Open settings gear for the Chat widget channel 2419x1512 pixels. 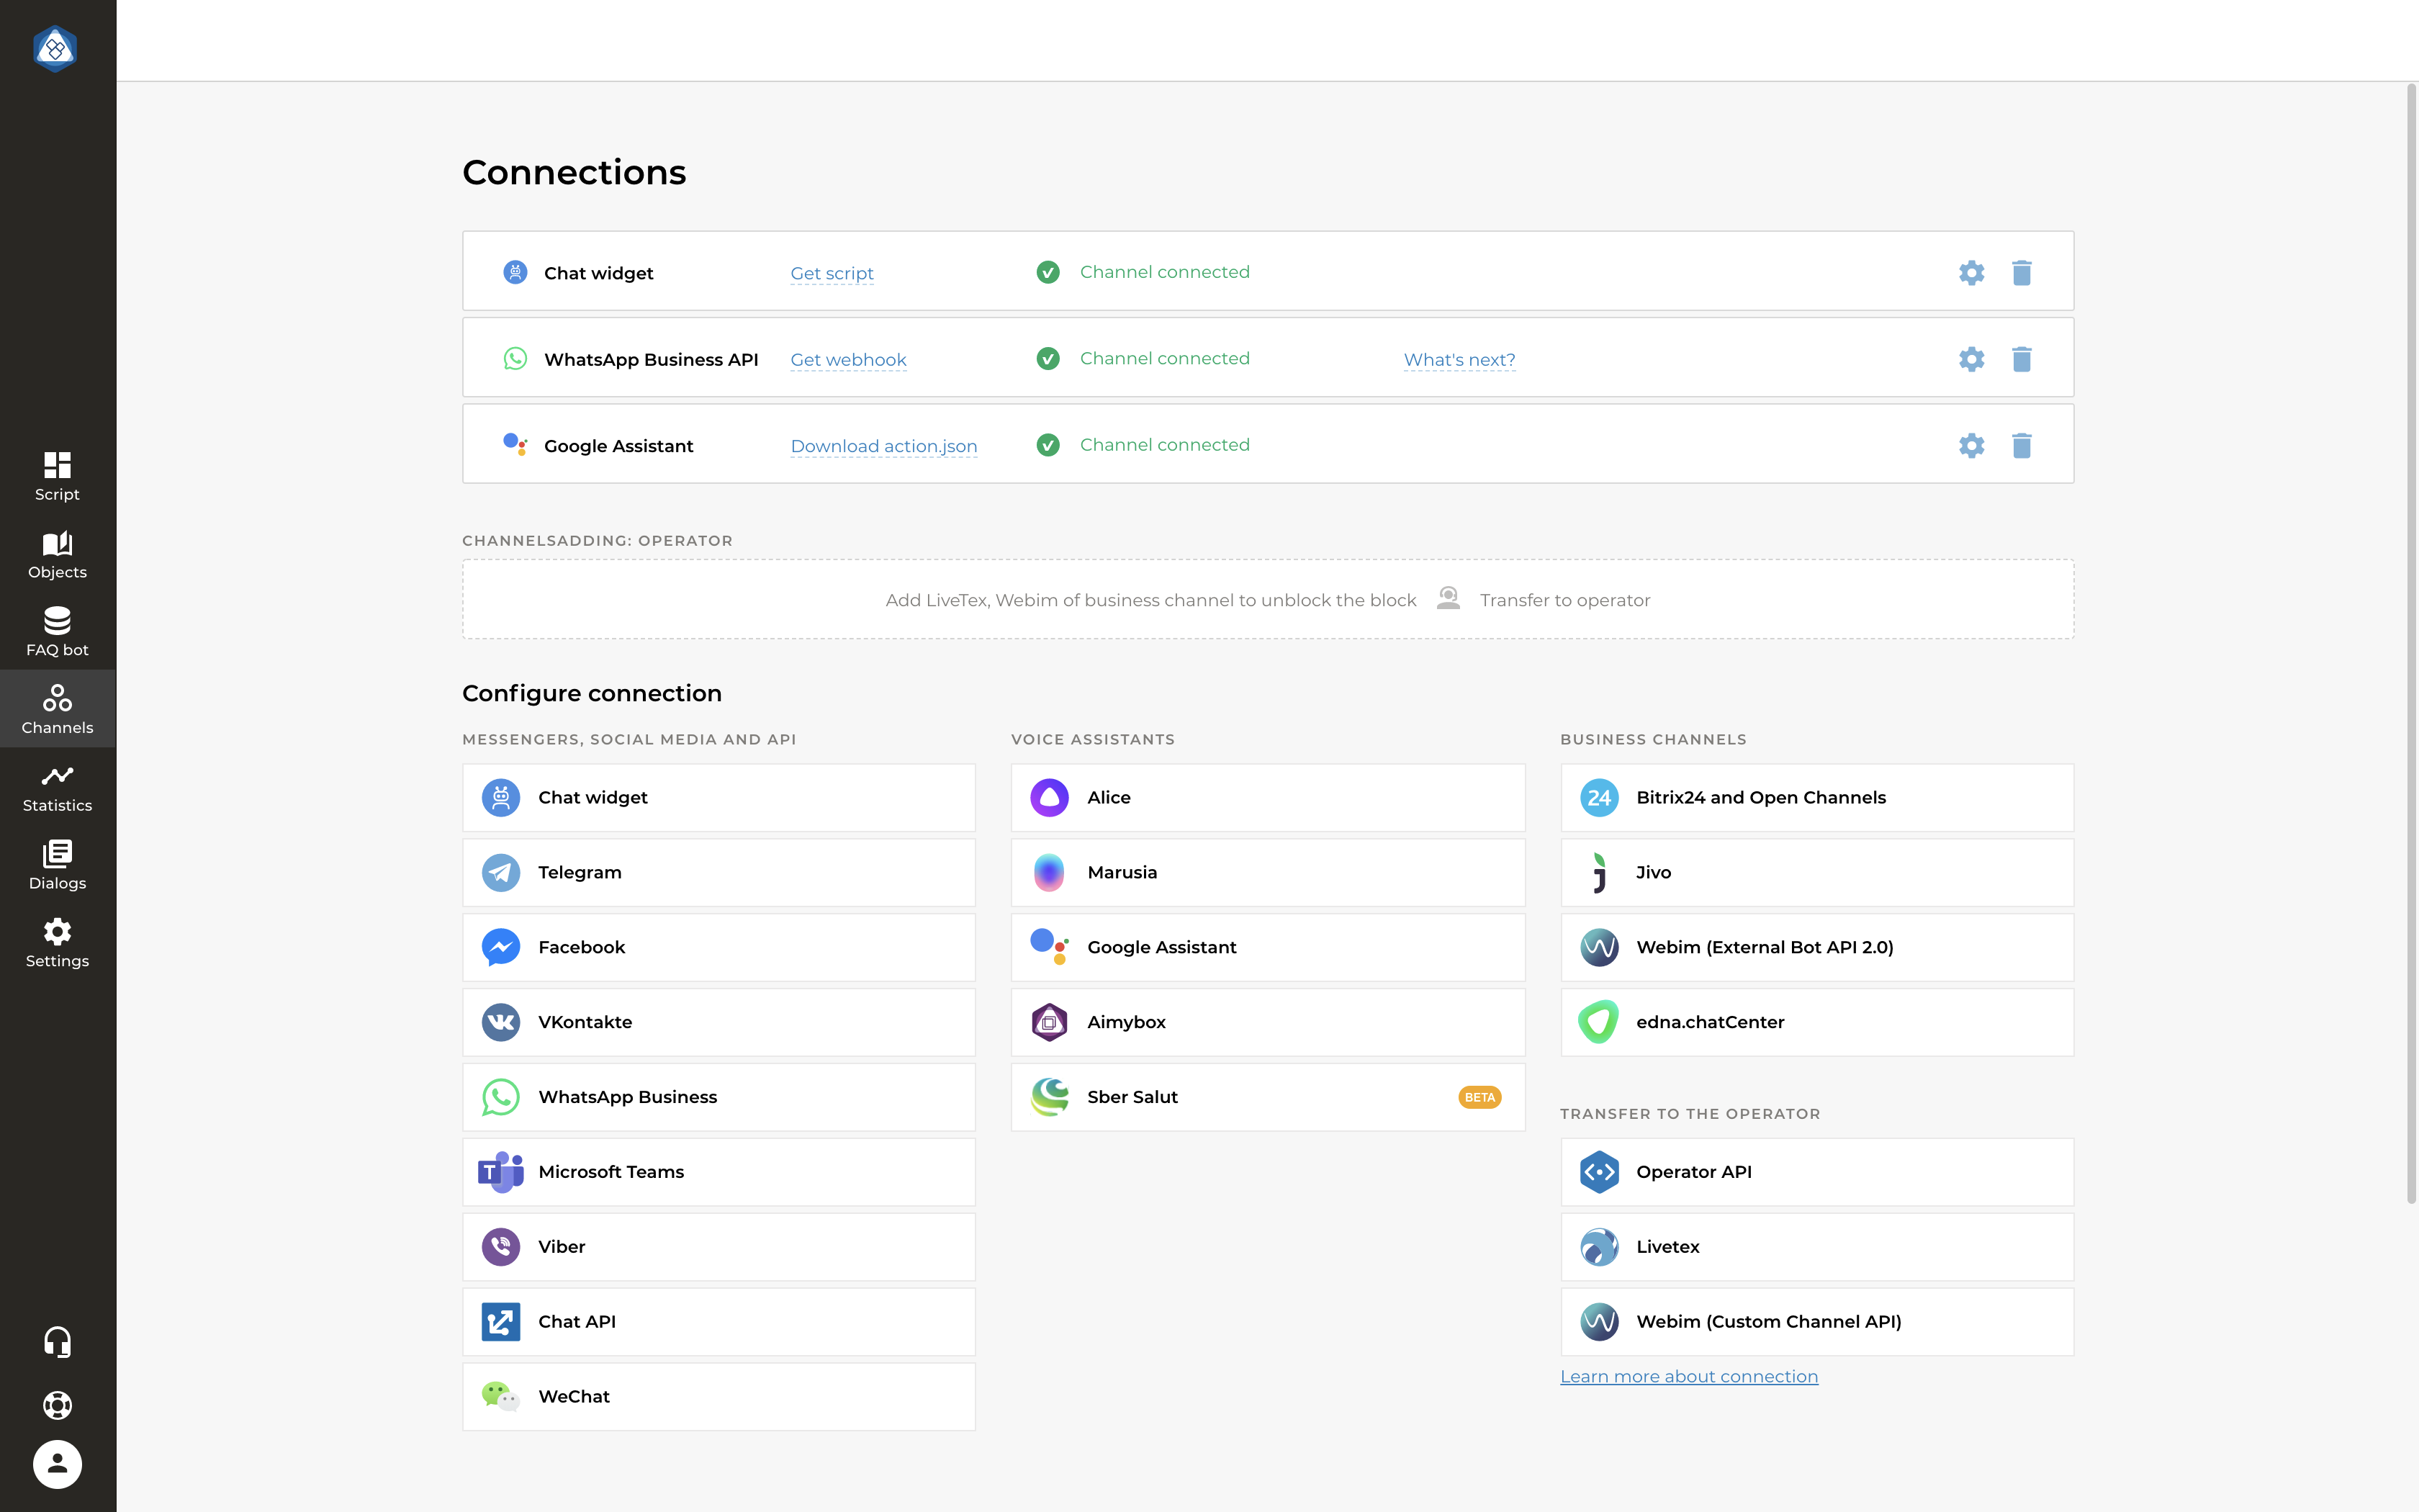tap(1971, 272)
